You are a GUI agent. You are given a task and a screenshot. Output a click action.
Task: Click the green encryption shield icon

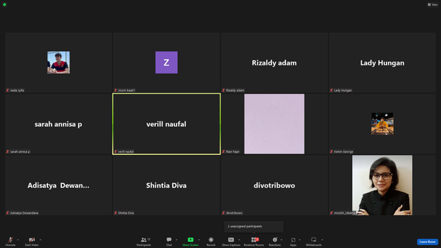tap(5, 5)
